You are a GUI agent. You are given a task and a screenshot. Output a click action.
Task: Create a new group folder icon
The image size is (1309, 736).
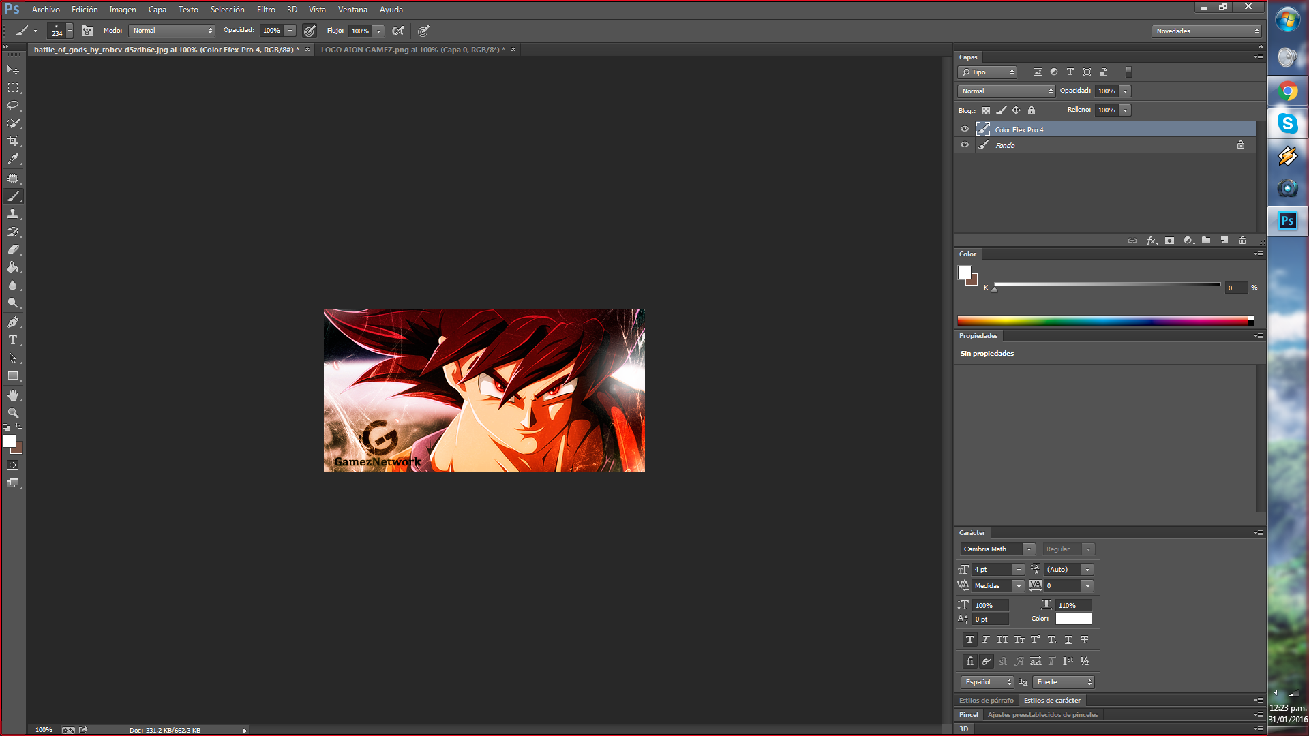[x=1206, y=241]
